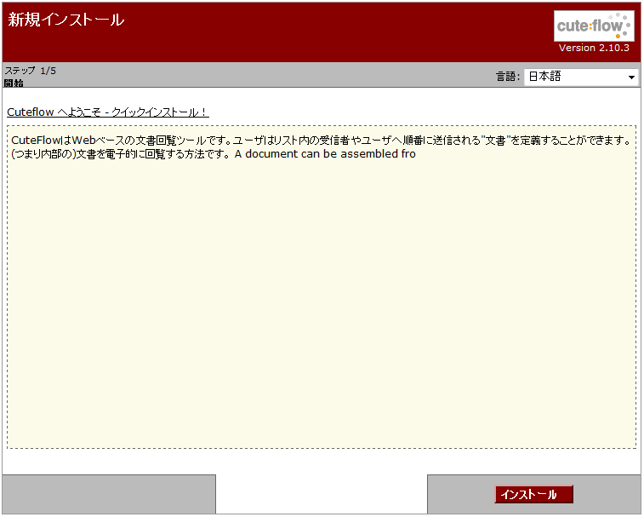The image size is (644, 517).
Task: Click the 新規インストール title
Action: click(x=66, y=20)
